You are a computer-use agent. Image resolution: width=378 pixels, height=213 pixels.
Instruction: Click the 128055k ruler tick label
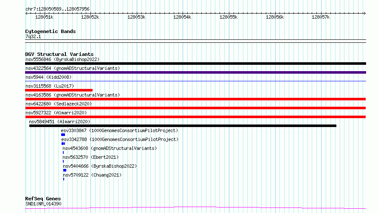pos(228,17)
